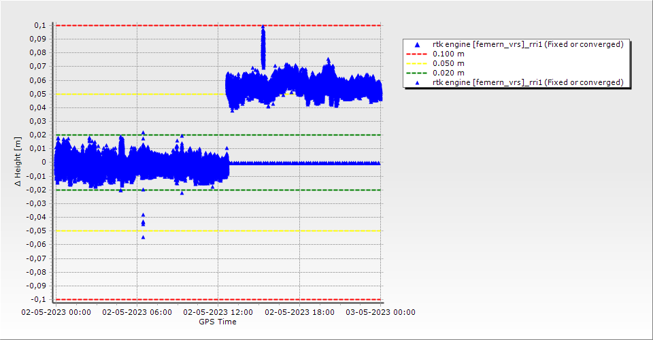The image size is (653, 340).
Task: Click the 02-05-2023 06:00 x-axis label
Action: point(137,313)
